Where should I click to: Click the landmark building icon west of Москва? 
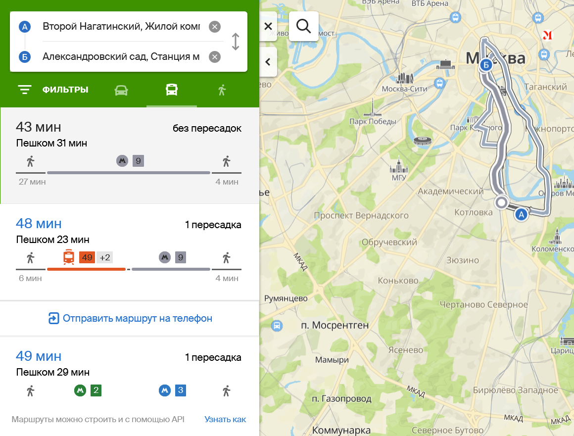click(x=445, y=65)
